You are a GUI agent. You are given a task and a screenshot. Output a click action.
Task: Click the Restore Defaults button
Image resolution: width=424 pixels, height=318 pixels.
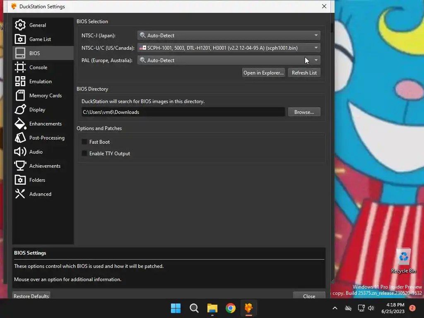(31, 296)
